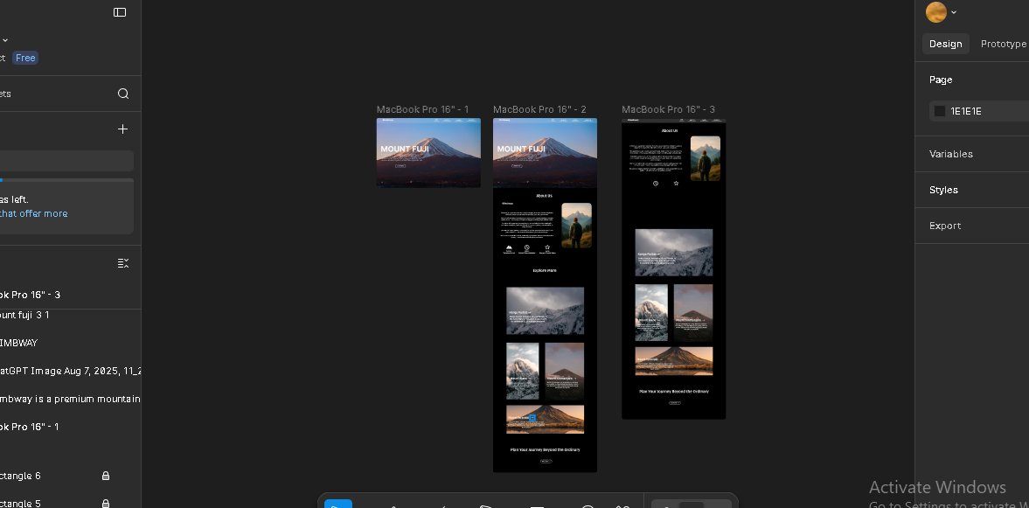The image size is (1029, 508).
Task: Select the MacBook Pro 16" - 3 layer
Action: click(70, 295)
